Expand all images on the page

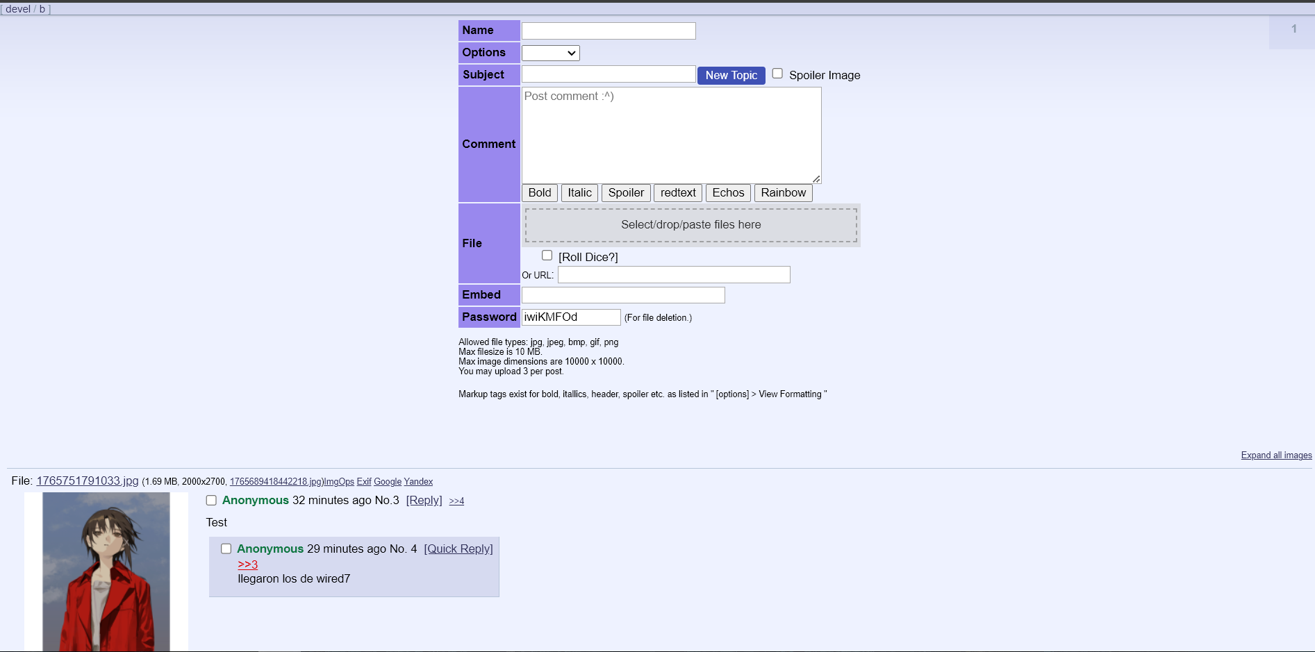1276,455
